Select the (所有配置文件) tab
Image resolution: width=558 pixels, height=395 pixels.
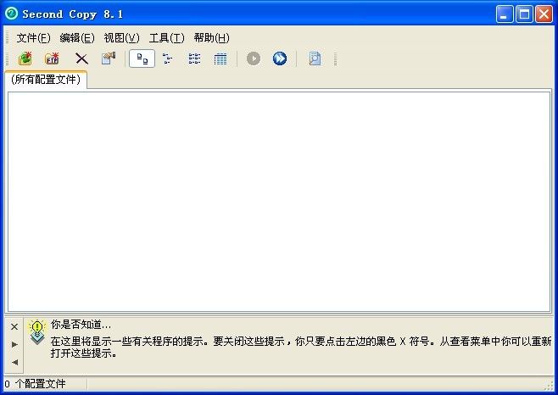click(47, 80)
